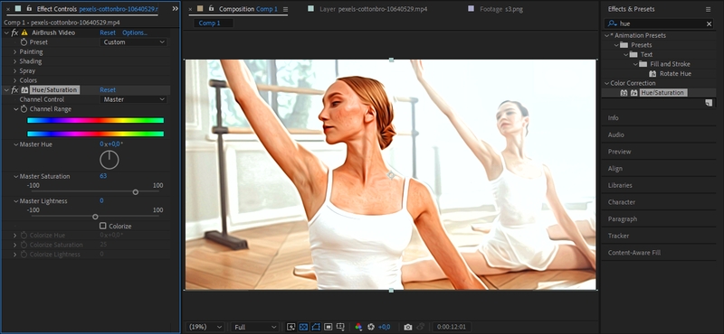
Task: Reset the Hue/Saturation effect
Action: coord(108,90)
